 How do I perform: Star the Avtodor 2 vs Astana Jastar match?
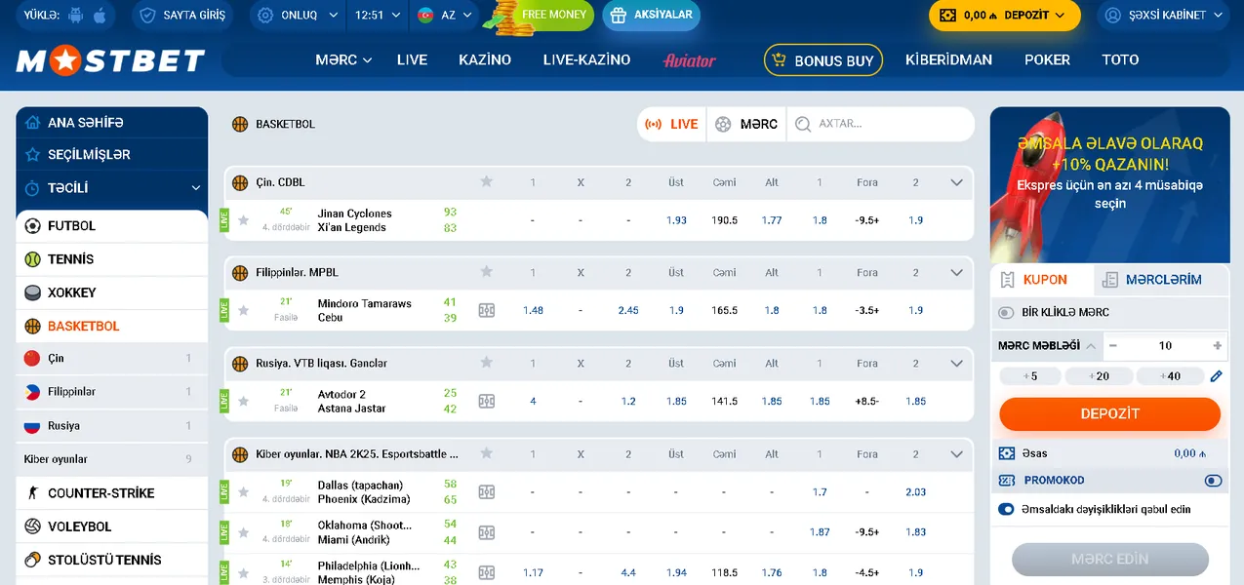point(244,401)
